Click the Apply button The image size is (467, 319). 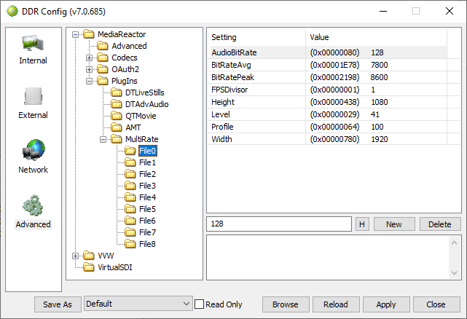tap(386, 304)
